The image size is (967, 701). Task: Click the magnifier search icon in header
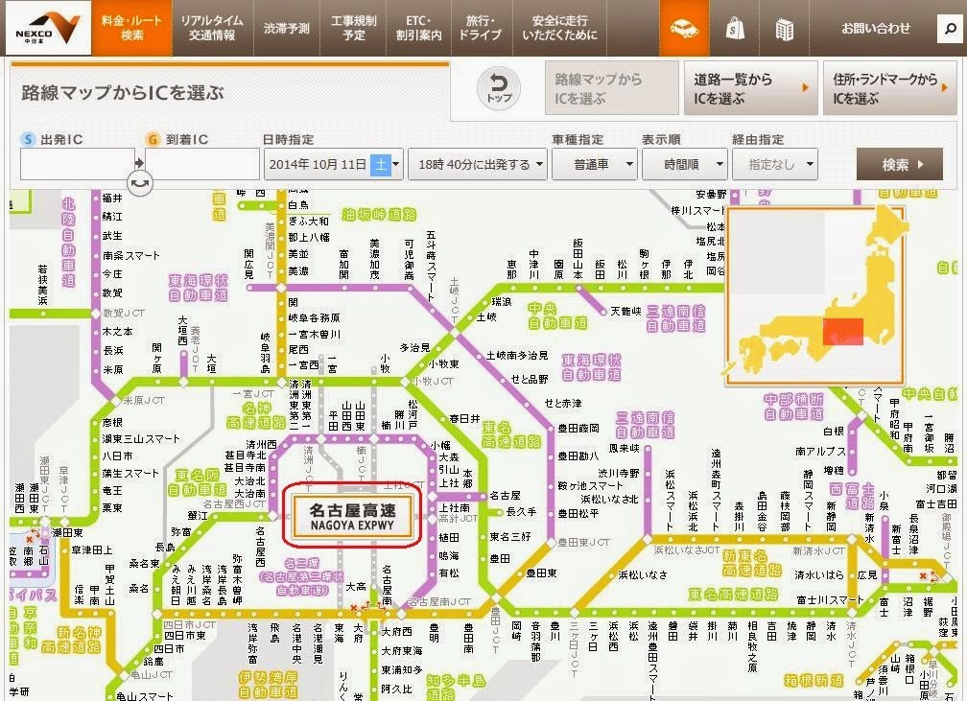(949, 29)
